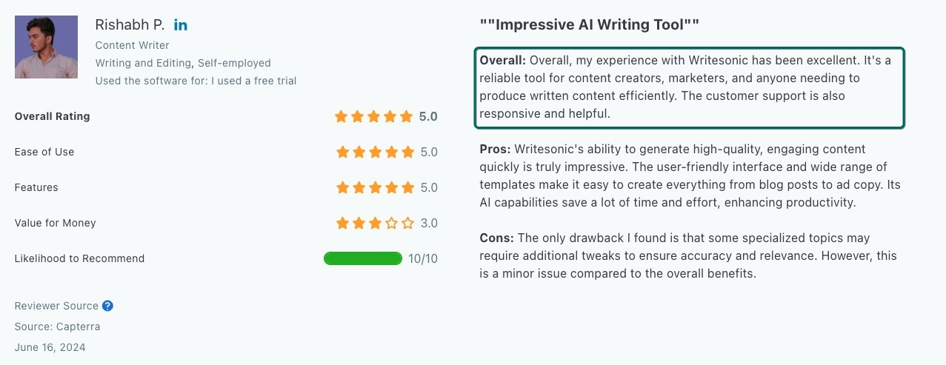Image resolution: width=946 pixels, height=365 pixels.
Task: Click the 10/10 recommendation score
Action: (423, 258)
